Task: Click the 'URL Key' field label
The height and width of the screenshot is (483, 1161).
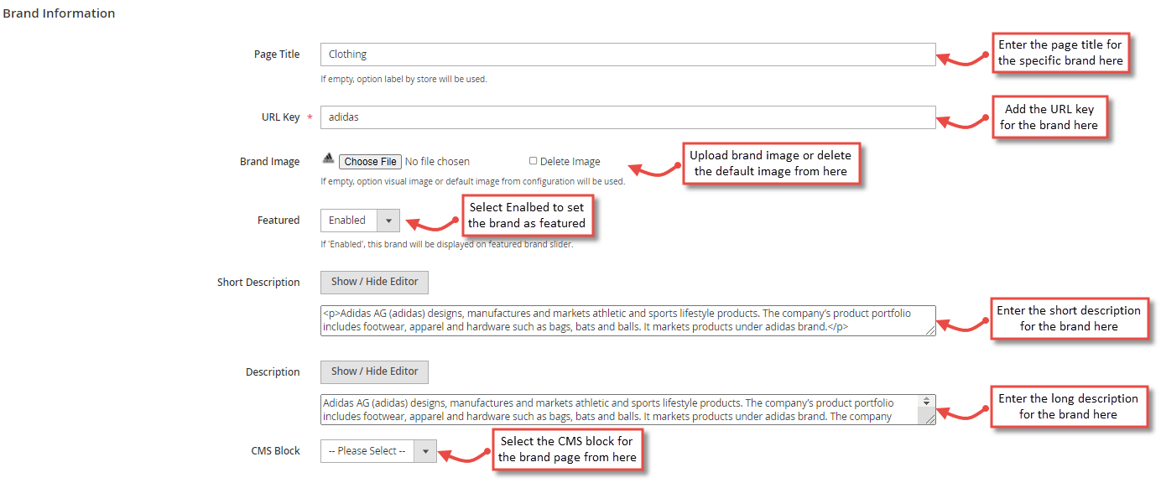Action: (x=280, y=117)
